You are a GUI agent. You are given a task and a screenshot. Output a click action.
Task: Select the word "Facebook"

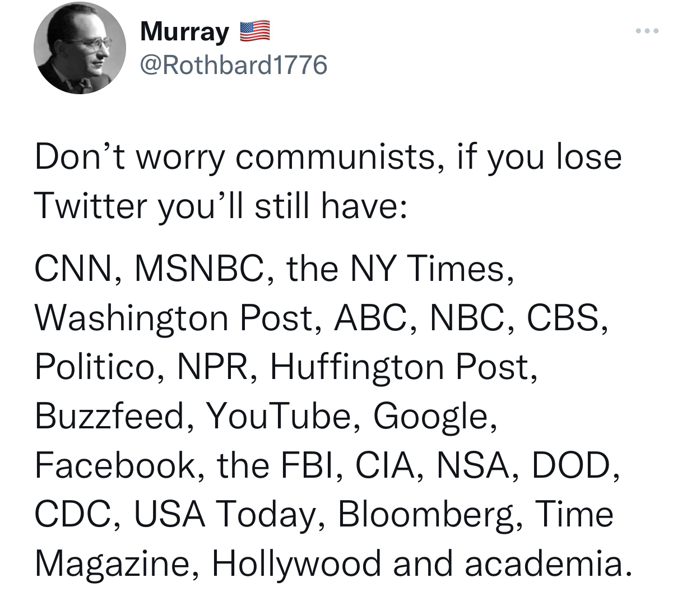(x=116, y=465)
